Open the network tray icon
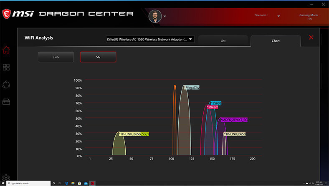The width and height of the screenshot is (329, 186). click(310, 183)
